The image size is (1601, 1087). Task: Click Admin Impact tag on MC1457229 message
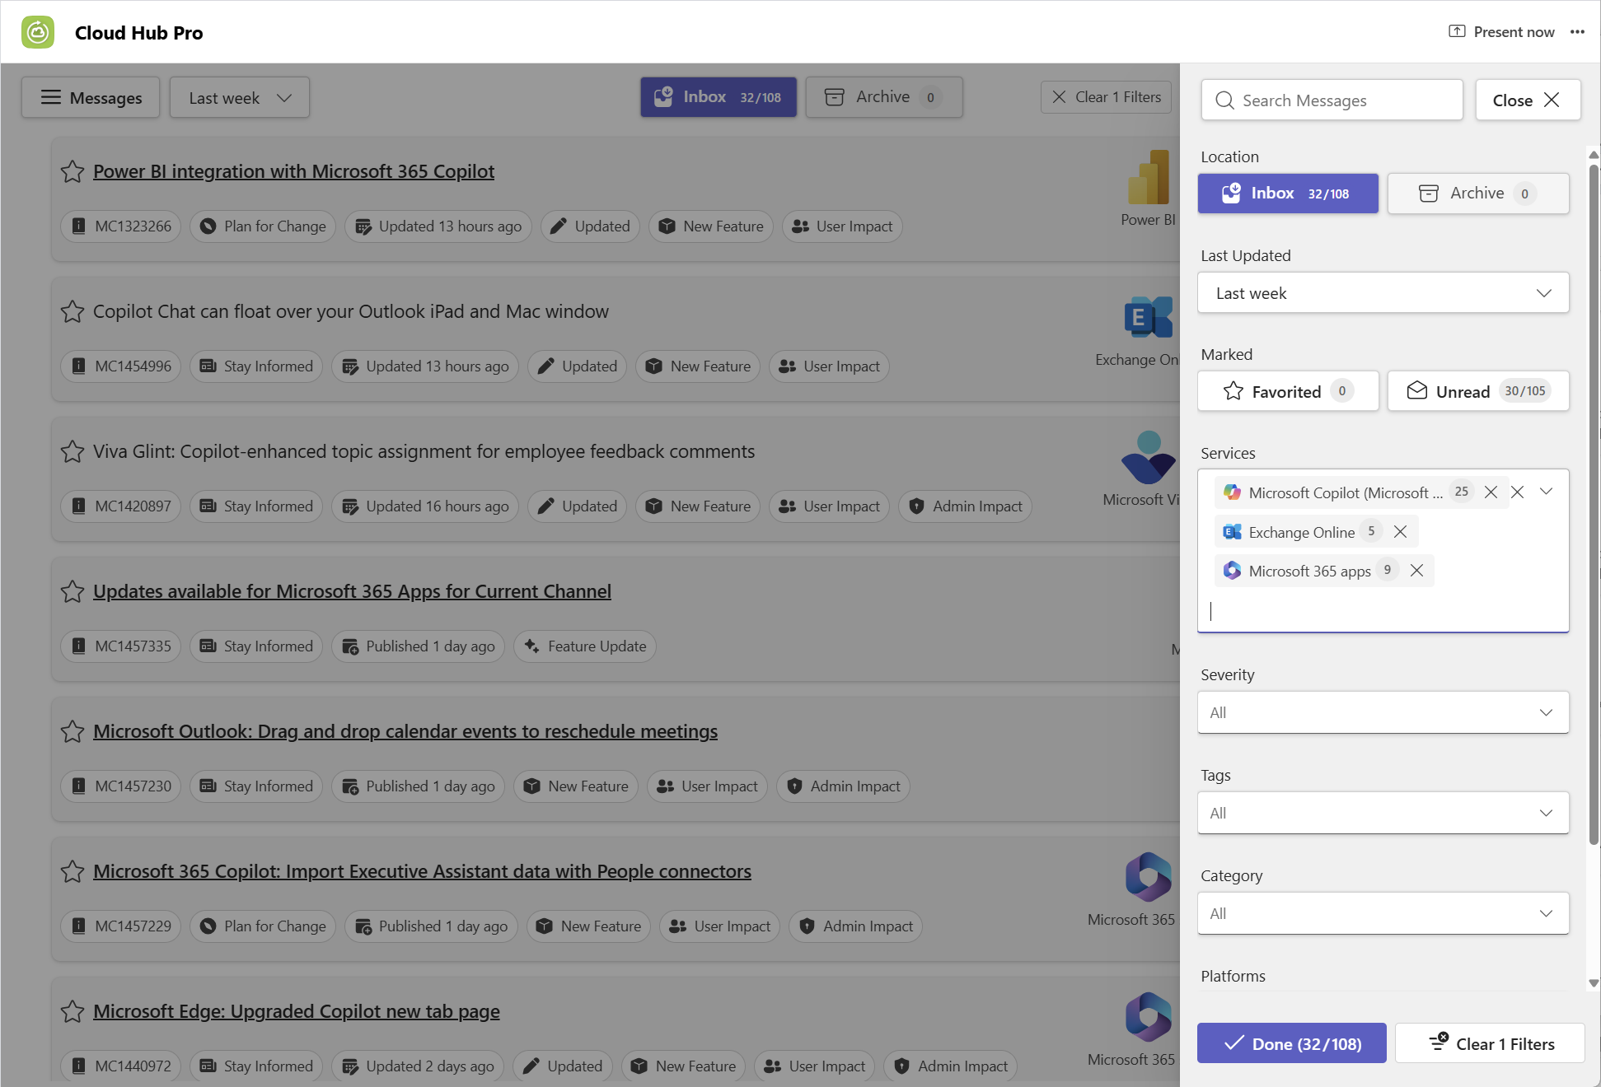pos(856,926)
